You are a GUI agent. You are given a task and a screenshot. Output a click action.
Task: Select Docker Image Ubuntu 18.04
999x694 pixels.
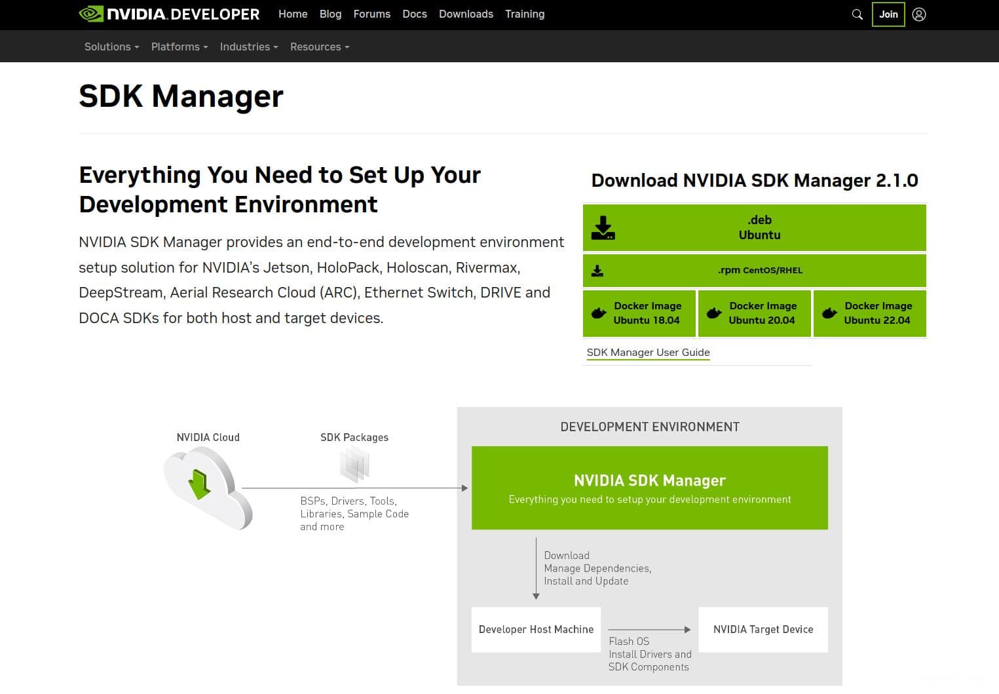click(639, 313)
